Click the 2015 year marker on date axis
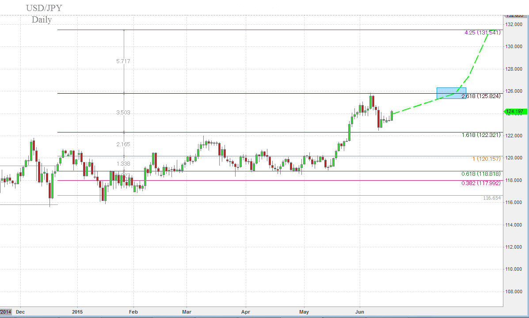Image resolution: width=529 pixels, height=318 pixels. [x=77, y=311]
